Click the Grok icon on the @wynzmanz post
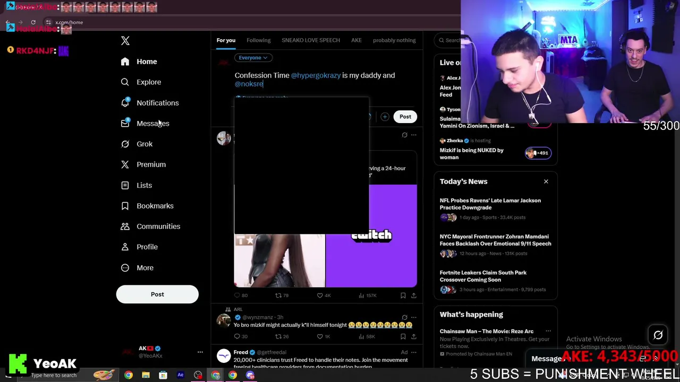The width and height of the screenshot is (680, 382). 404,317
